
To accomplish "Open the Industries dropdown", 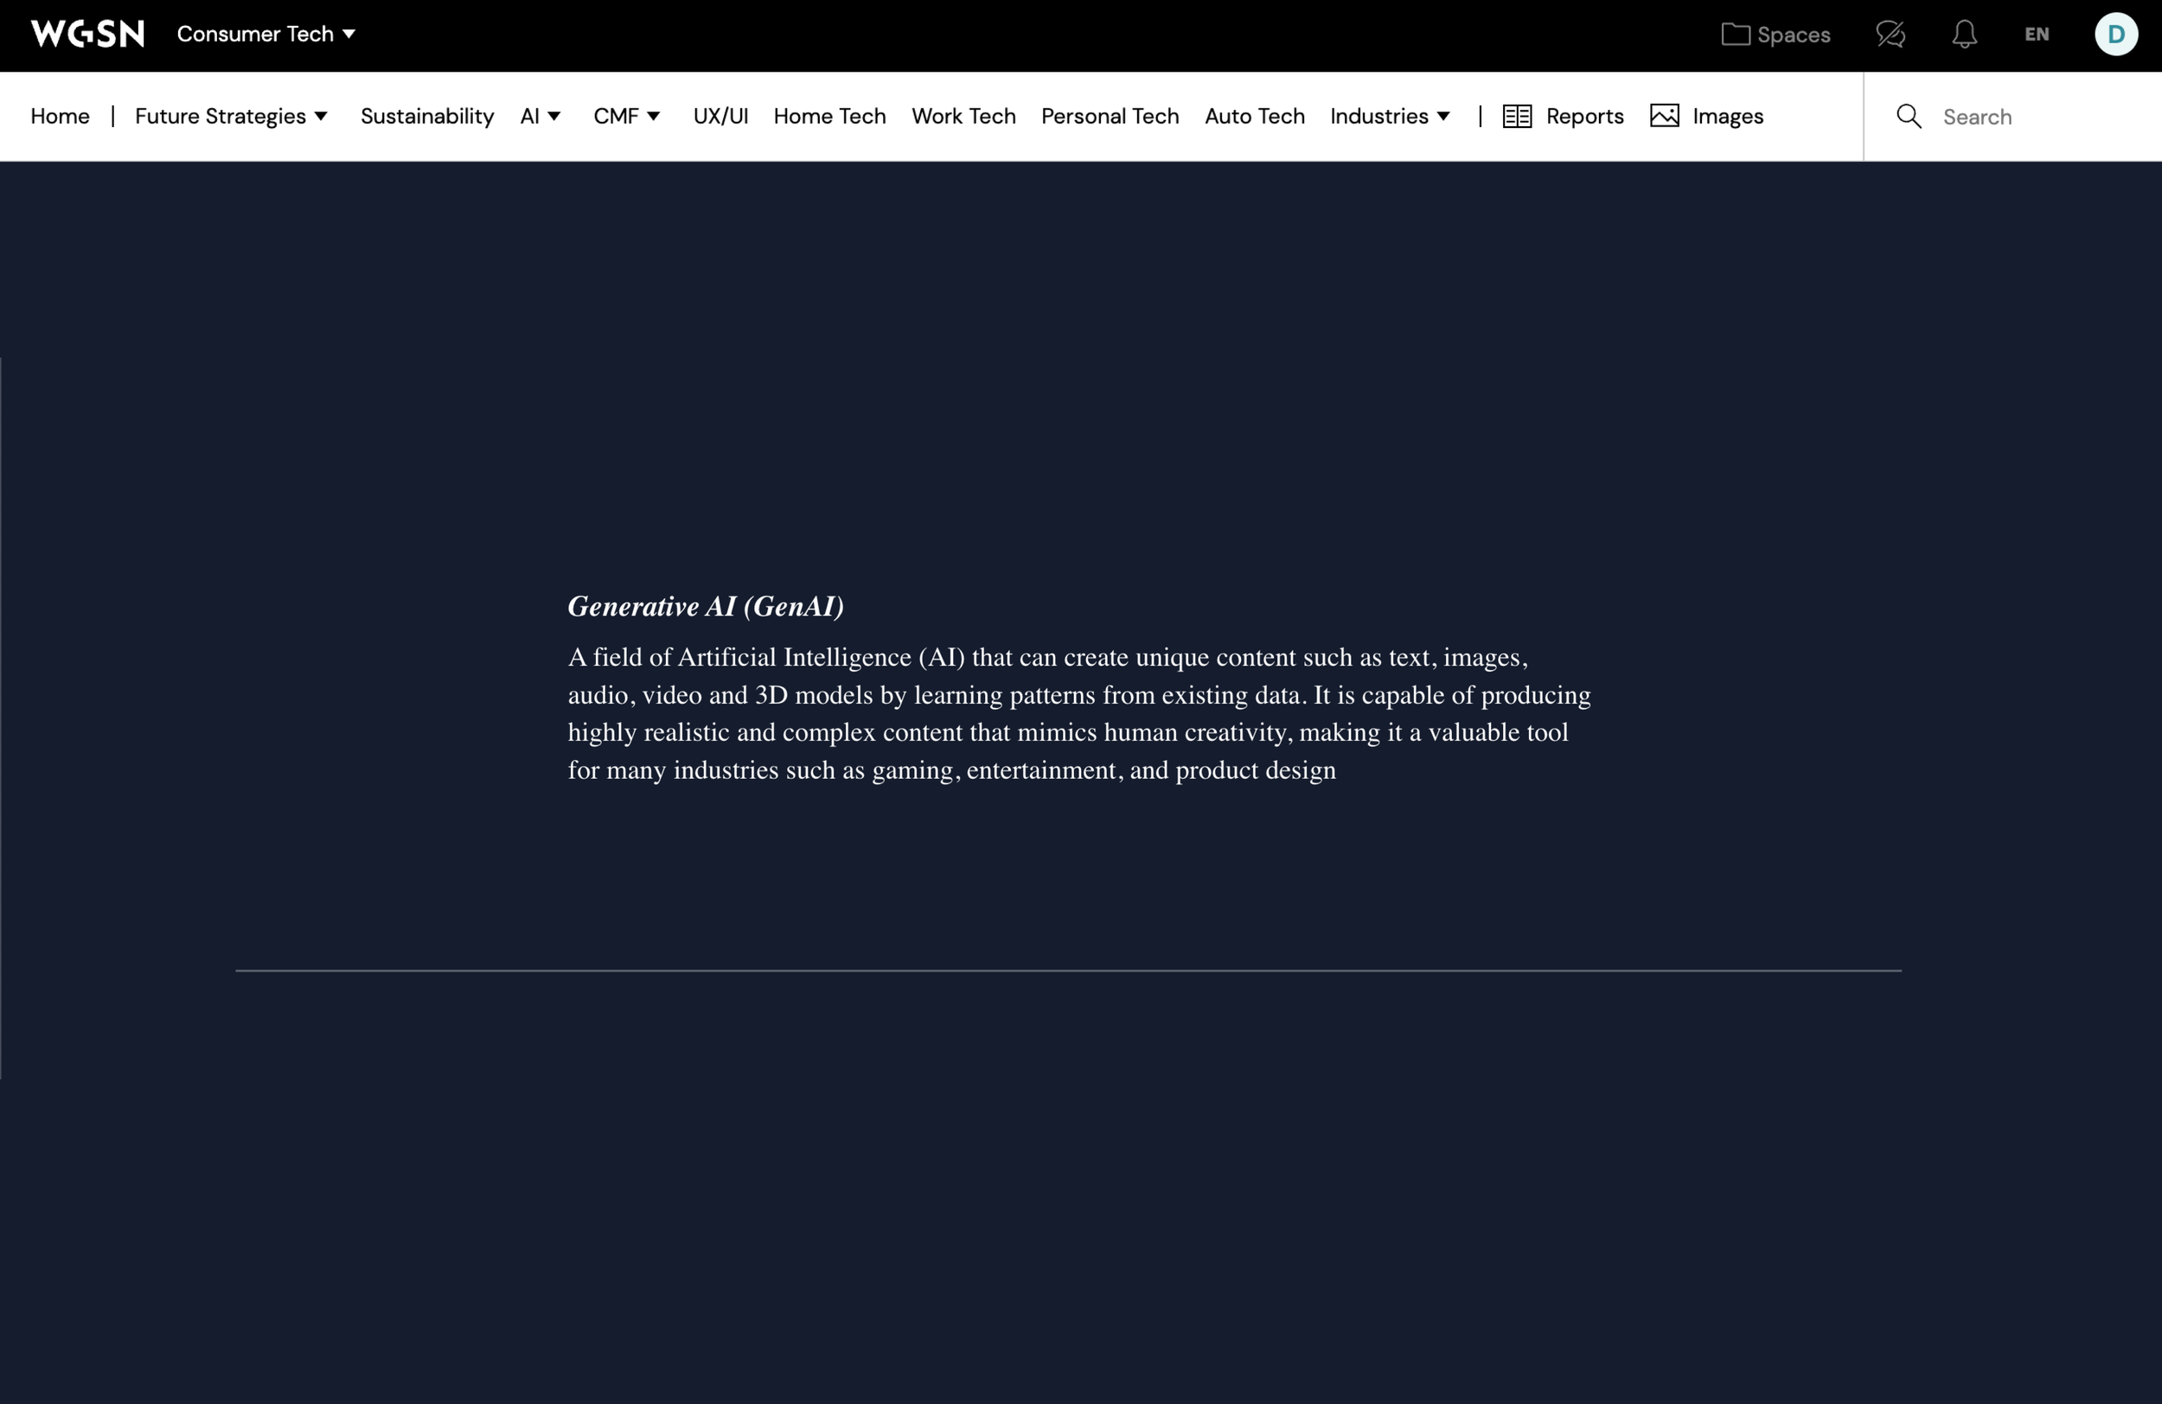I will point(1389,116).
